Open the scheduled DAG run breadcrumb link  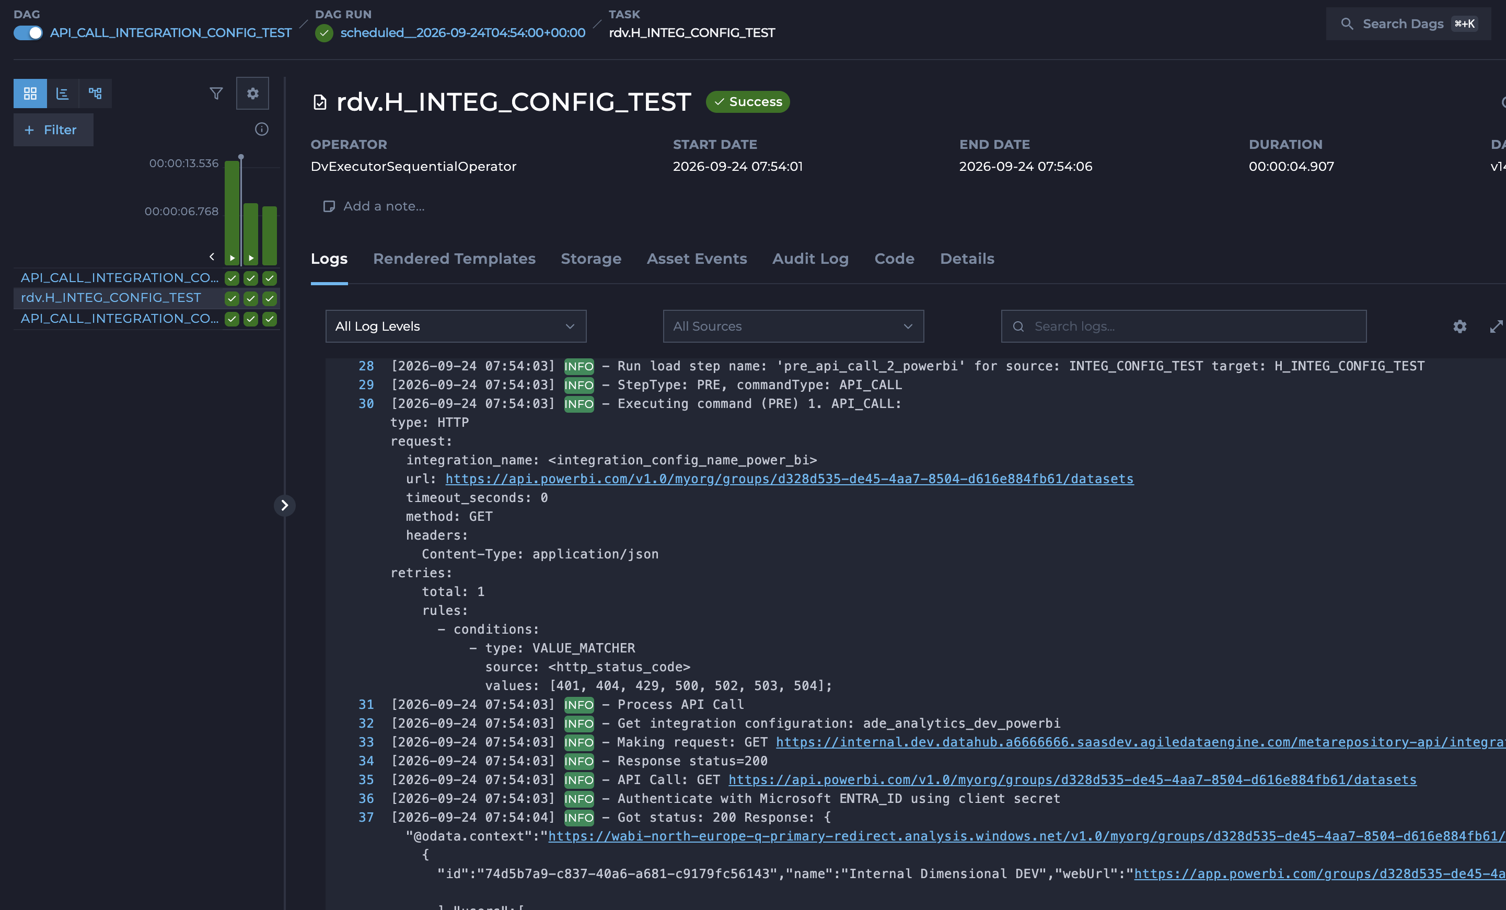(462, 33)
